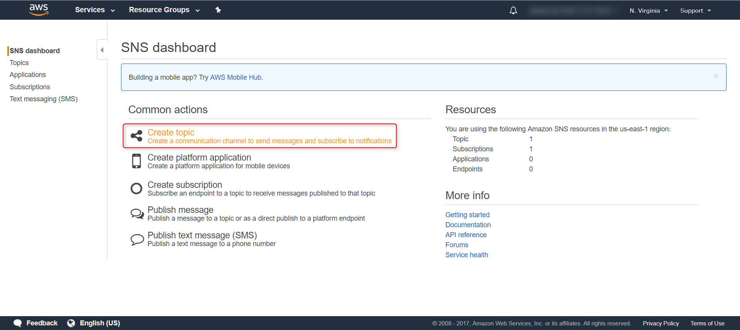
Task: Click the Topic label in Resources
Action: (x=461, y=139)
